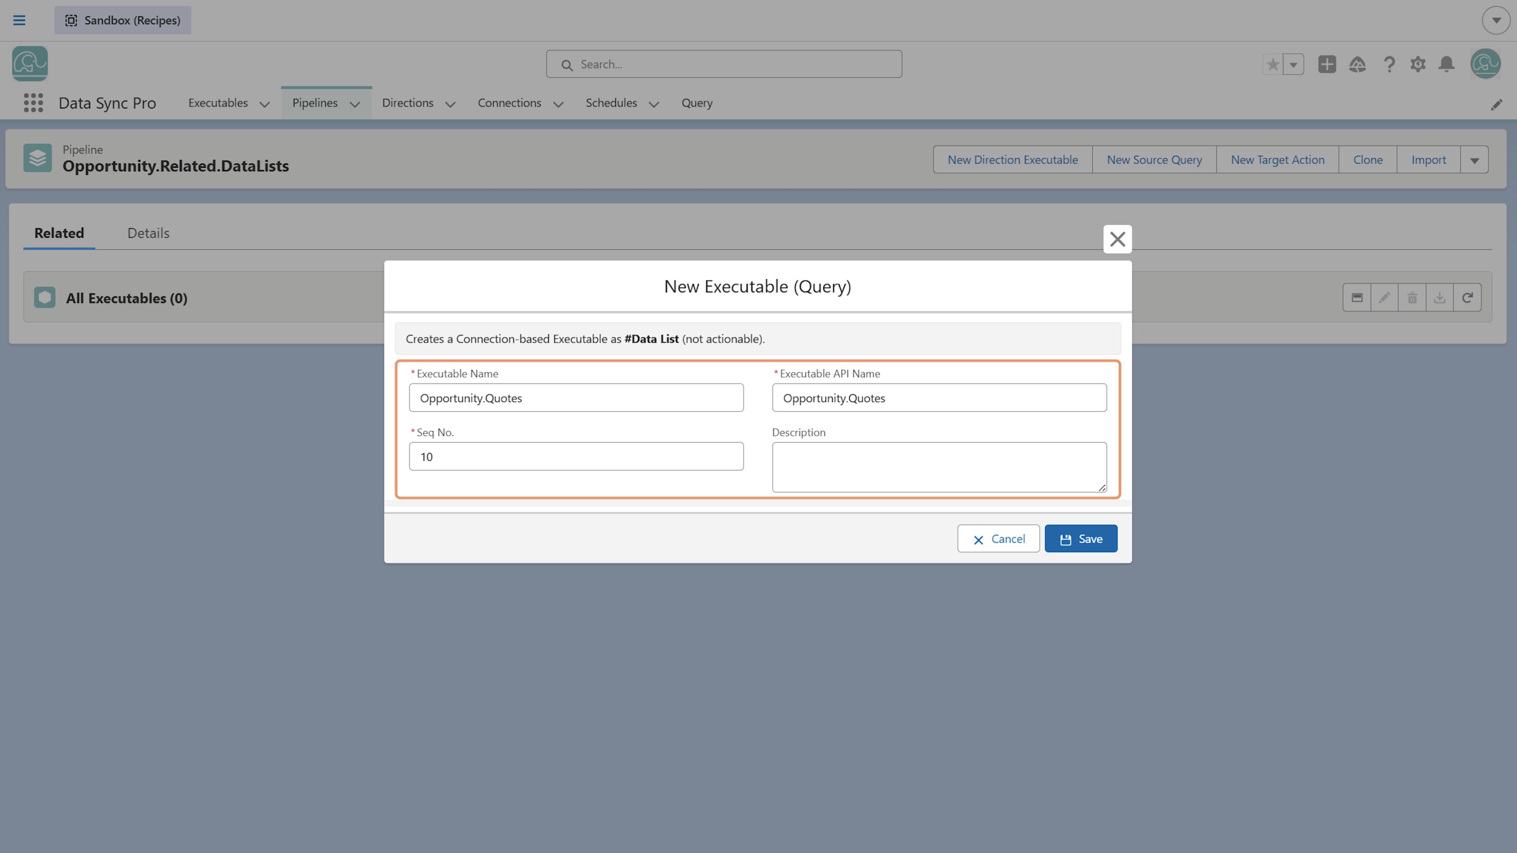Screen dimensions: 1517x853
Task: Click New Direction Executable button
Action: [1012, 160]
